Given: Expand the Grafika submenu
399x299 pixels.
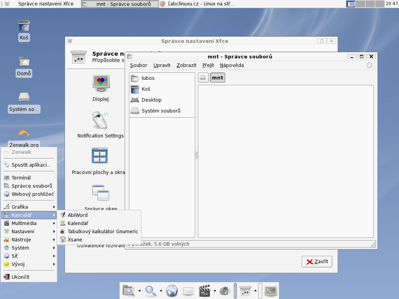Looking at the screenshot, I should click(x=29, y=207).
